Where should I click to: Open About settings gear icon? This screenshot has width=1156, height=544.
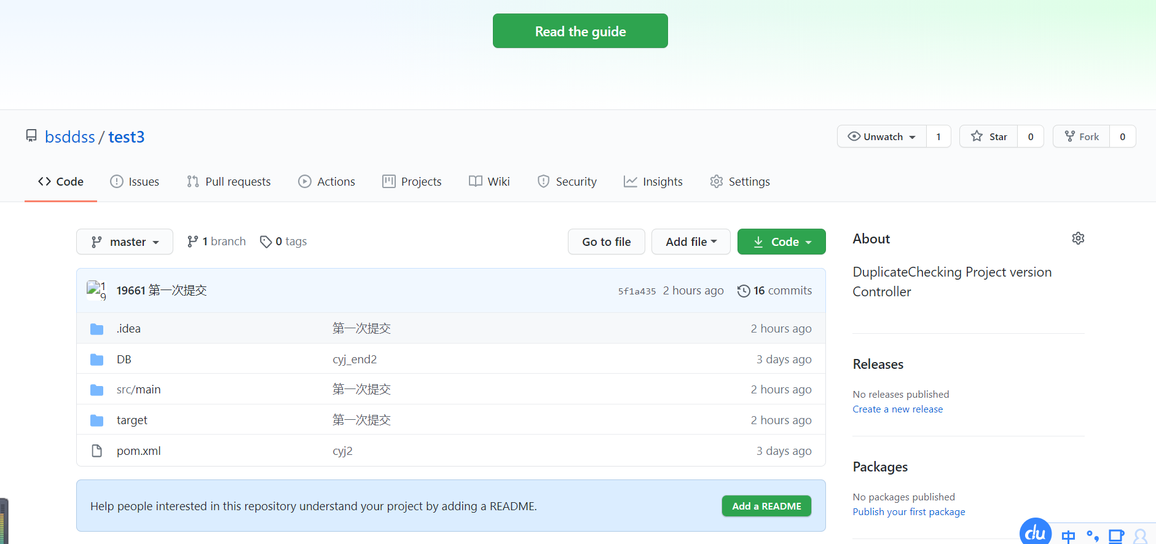(1078, 238)
